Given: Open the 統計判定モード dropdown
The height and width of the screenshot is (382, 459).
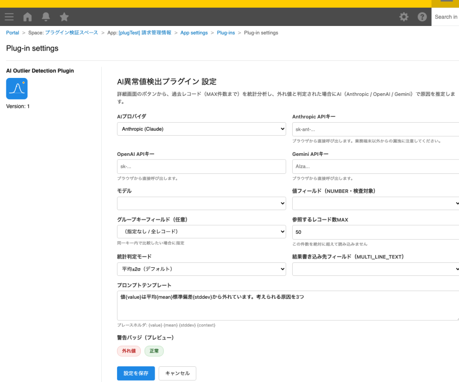Looking at the screenshot, I should pyautogui.click(x=201, y=269).
